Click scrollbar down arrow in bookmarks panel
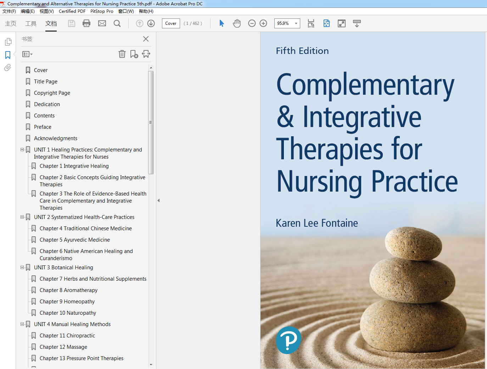The image size is (487, 369). 151,364
